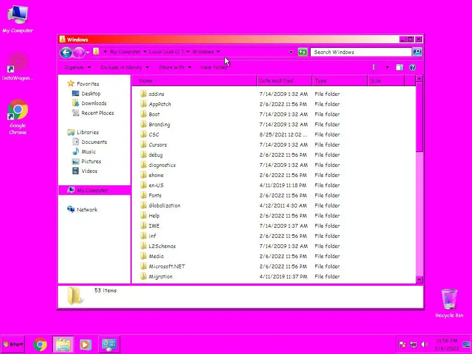Focus the Search Windows field
The image size is (472, 354).
tap(361, 52)
